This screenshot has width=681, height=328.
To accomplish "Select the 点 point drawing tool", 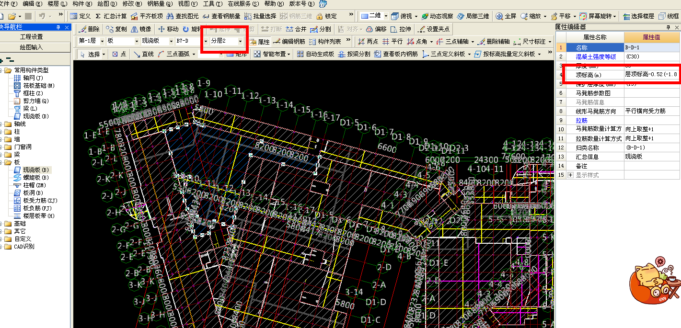I will (x=119, y=54).
